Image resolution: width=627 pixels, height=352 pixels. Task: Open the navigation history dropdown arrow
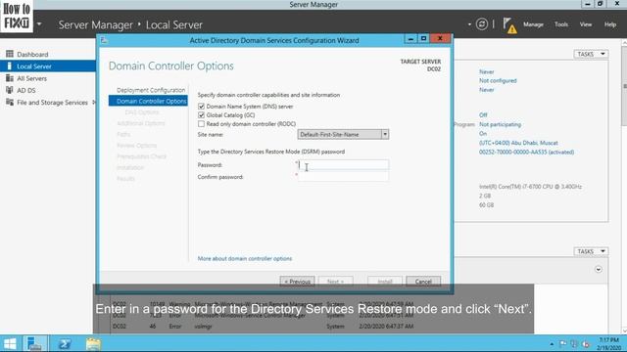click(x=39, y=24)
